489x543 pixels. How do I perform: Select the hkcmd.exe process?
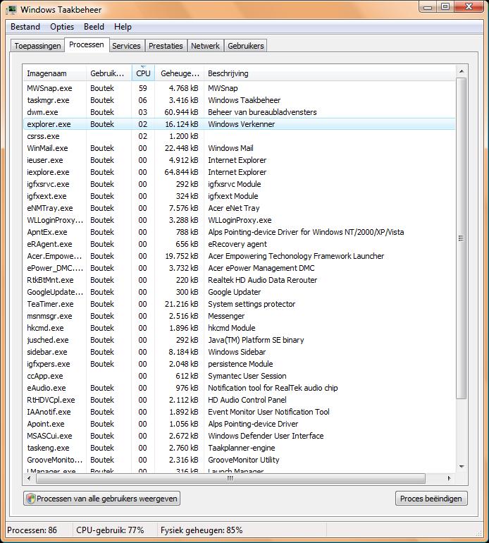point(239,328)
